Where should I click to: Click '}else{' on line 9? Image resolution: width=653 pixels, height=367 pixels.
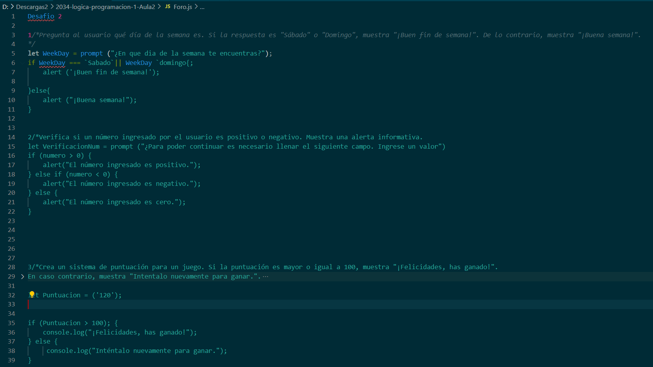[x=39, y=90]
